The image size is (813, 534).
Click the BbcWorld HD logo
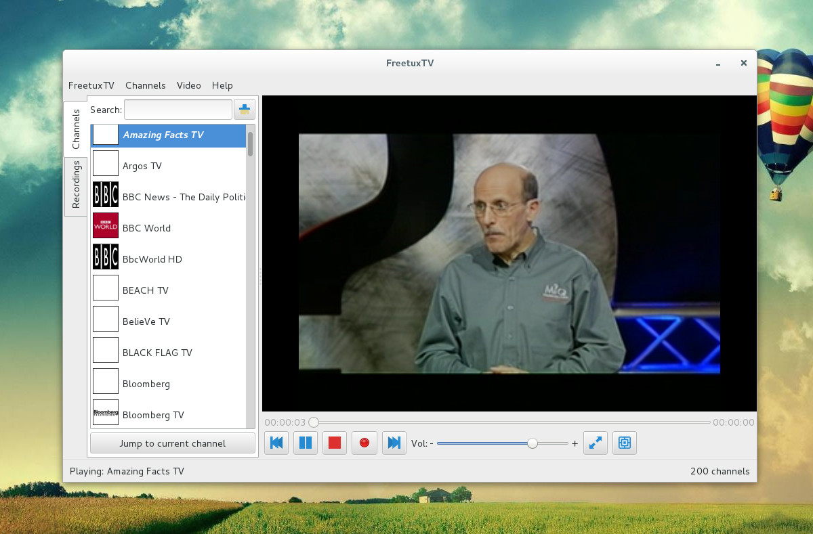[x=106, y=257]
